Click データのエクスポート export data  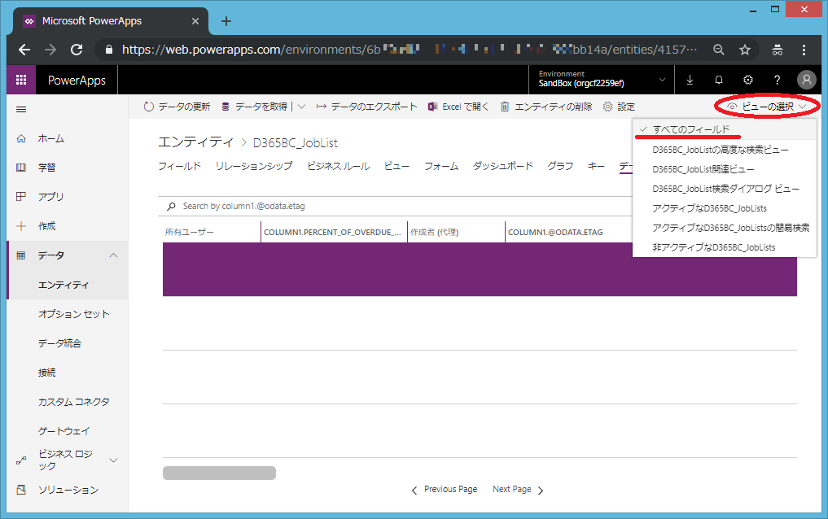click(x=366, y=107)
